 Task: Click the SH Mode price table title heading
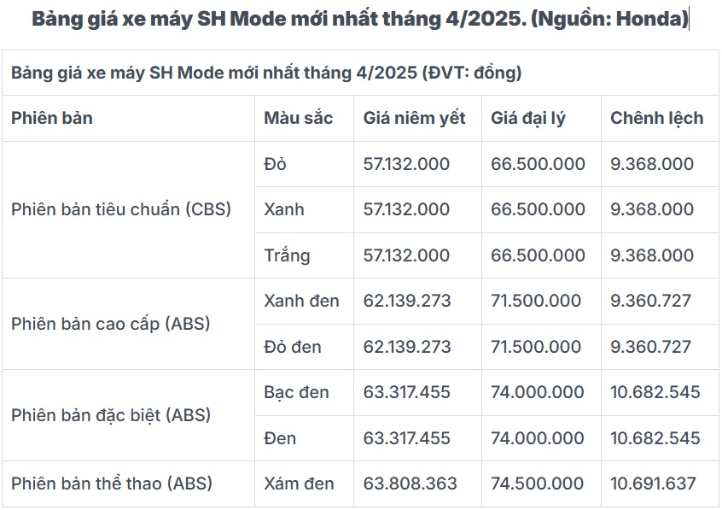359,20
